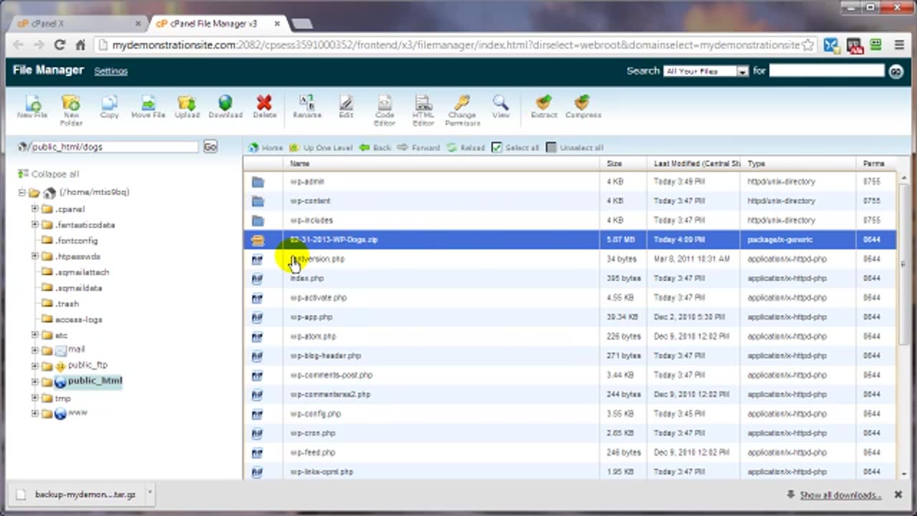Screen dimensions: 917x516
Task: Sort by Last Modified column header
Action: click(693, 164)
